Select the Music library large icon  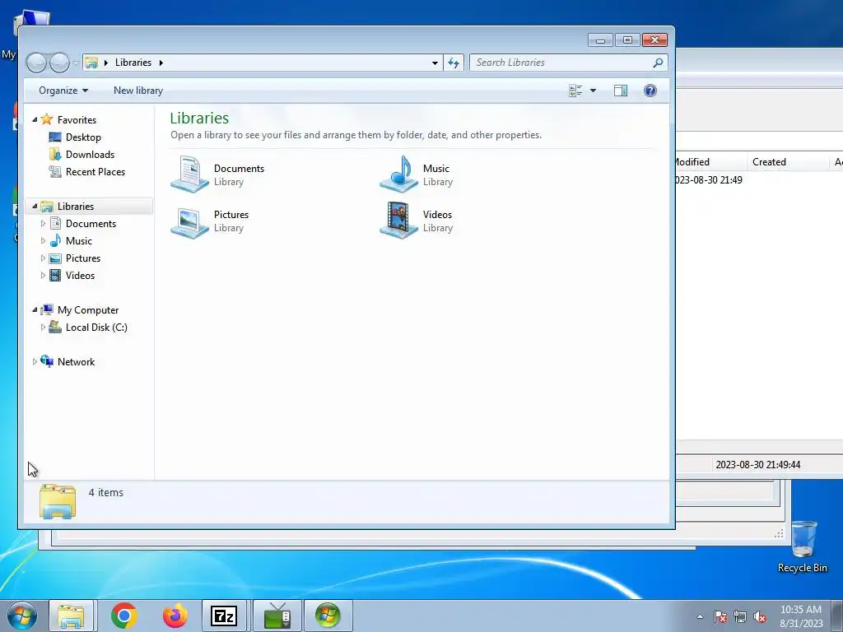[399, 174]
